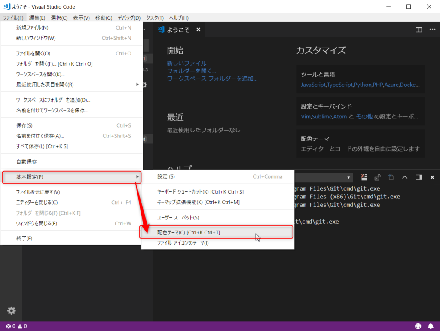Open the 表示(V) menu
The height and width of the screenshot is (331, 440).
(81, 18)
